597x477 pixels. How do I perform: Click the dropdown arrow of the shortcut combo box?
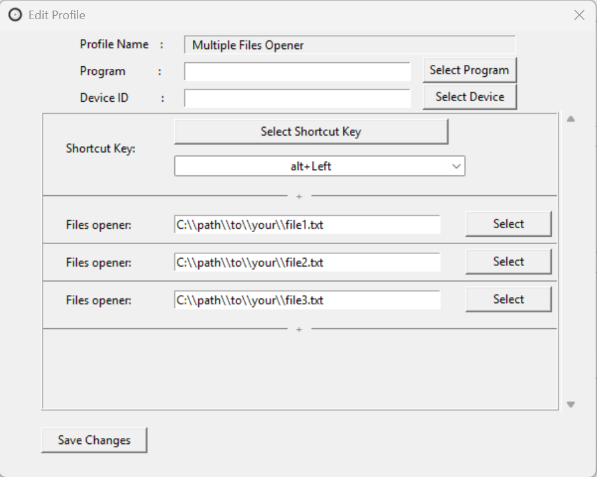(x=456, y=166)
